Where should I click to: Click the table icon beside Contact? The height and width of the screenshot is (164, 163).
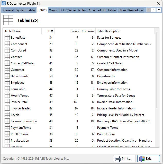point(7,57)
